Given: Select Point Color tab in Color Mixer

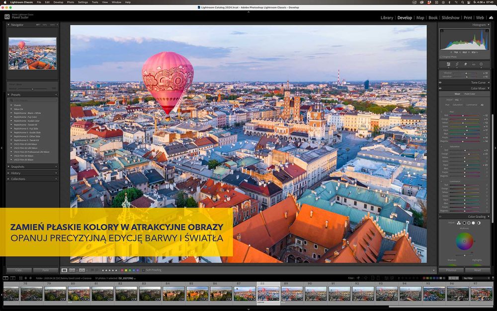Looking at the screenshot, I should point(470,94).
